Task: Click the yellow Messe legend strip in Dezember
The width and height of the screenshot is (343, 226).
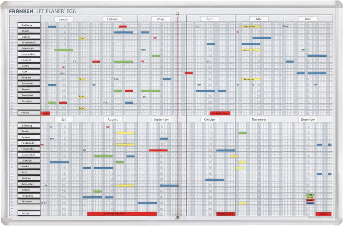Action: (310, 197)
